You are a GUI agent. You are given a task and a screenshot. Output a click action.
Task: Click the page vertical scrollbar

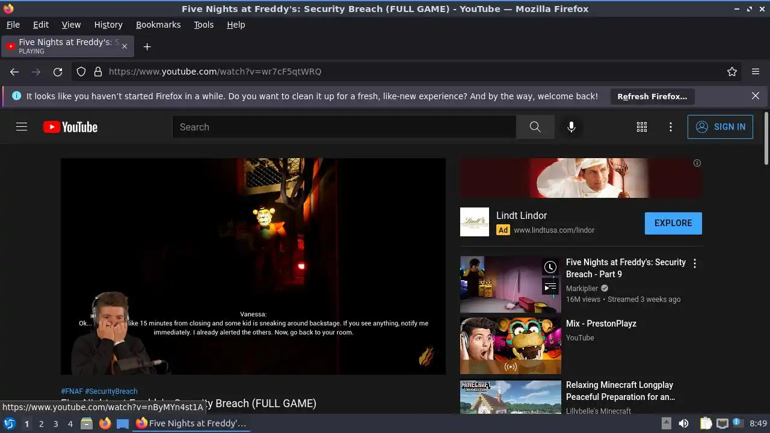[x=766, y=138]
